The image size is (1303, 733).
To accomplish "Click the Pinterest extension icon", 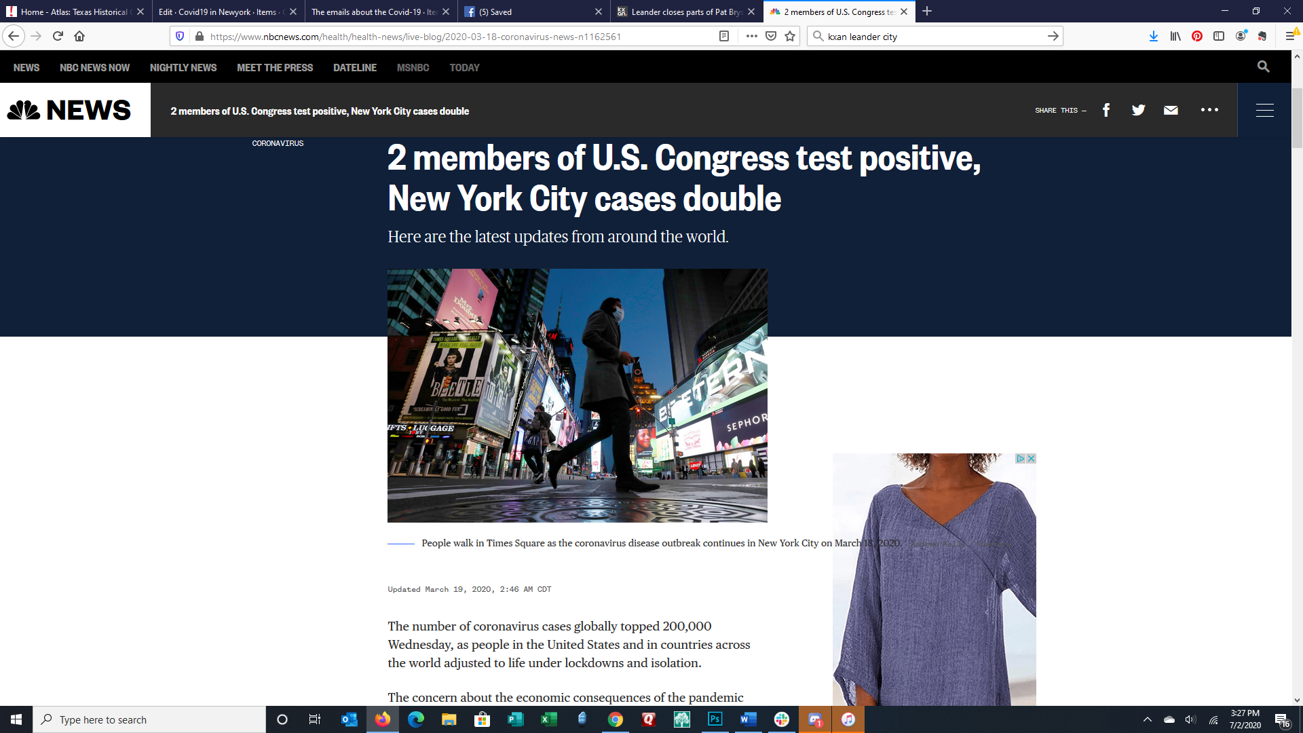I will 1197,37.
